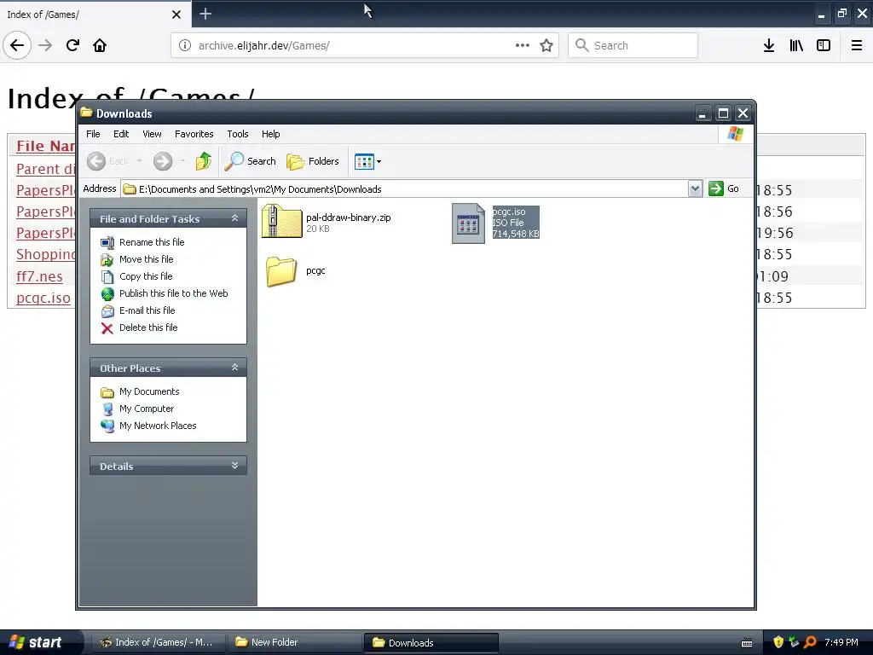This screenshot has width=873, height=655.
Task: Click Explorer Search toolbar button
Action: click(x=250, y=161)
